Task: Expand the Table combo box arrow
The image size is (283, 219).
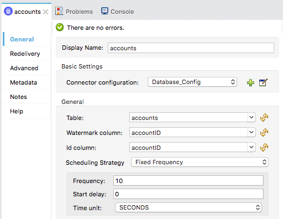Action: (x=251, y=117)
